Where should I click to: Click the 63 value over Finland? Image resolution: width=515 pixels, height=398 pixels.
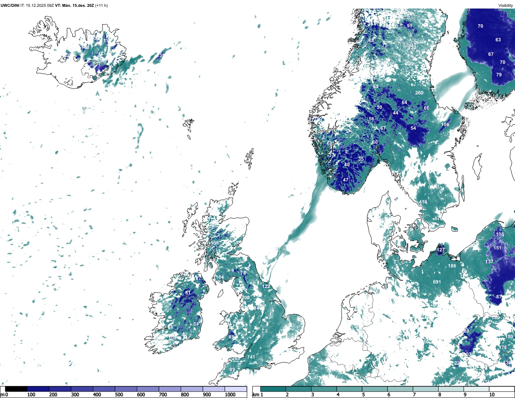(498, 40)
